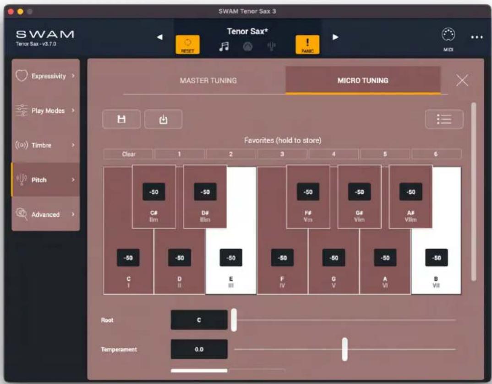Viewport: 492px width, 384px height.
Task: Expand the Advanced chevron
Action: pos(73,214)
